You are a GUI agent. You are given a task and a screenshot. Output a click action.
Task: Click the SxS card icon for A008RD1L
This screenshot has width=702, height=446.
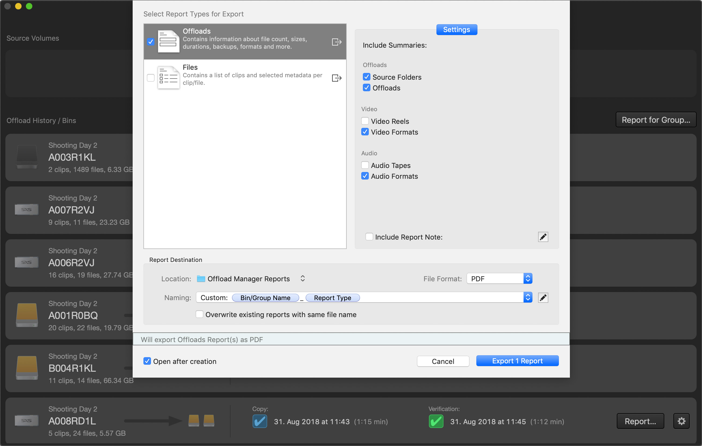pos(26,420)
